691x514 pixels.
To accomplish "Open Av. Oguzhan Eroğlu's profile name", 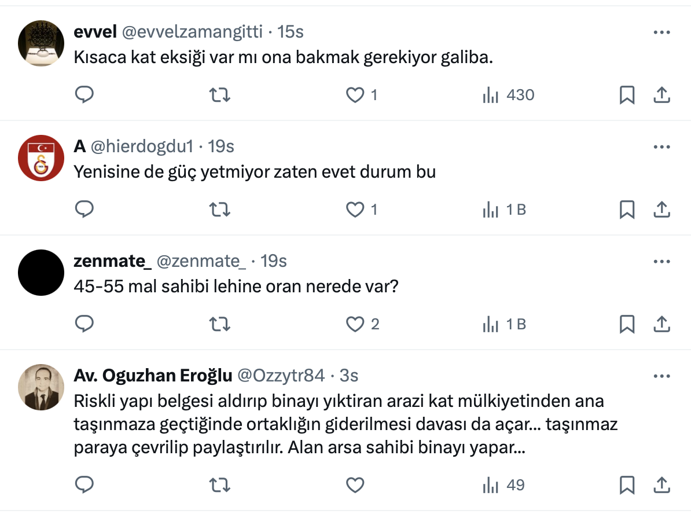I will (153, 376).
